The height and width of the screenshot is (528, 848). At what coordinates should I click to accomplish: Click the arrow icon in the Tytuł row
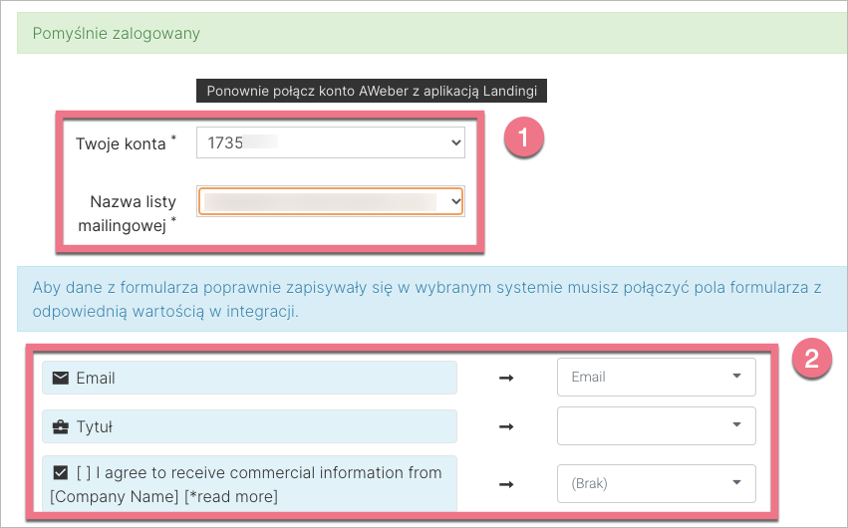tap(506, 426)
